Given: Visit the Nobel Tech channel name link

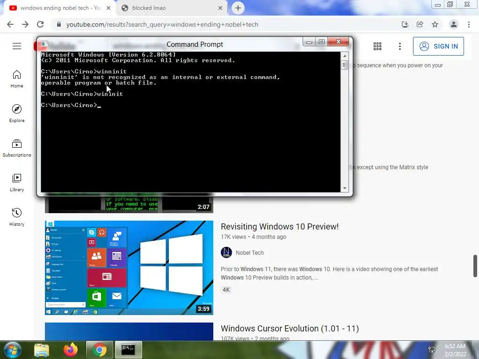Looking at the screenshot, I should [250, 253].
